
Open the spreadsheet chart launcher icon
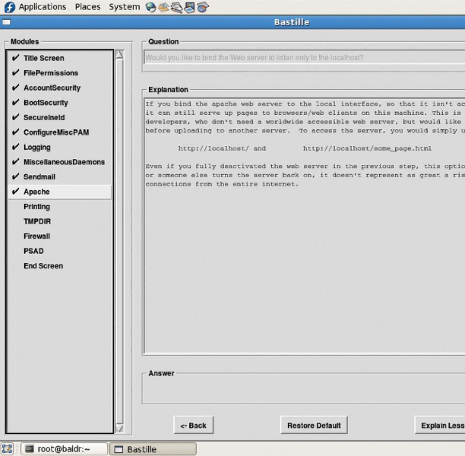202,7
